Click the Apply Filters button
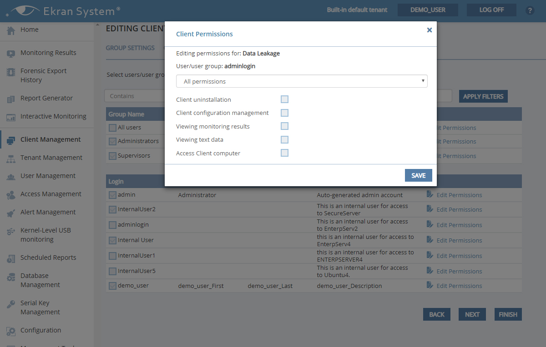The height and width of the screenshot is (347, 546). pyautogui.click(x=483, y=96)
